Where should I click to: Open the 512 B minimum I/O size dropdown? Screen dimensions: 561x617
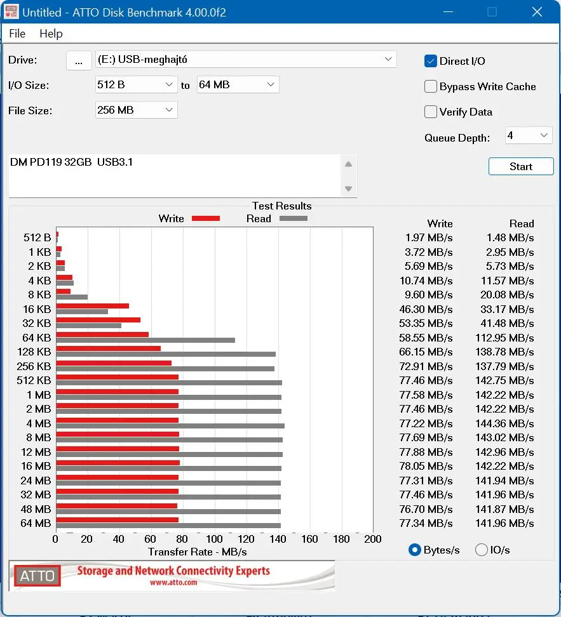click(x=137, y=84)
